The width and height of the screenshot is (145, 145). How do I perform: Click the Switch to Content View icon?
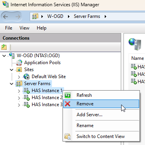pyautogui.click(x=68, y=136)
